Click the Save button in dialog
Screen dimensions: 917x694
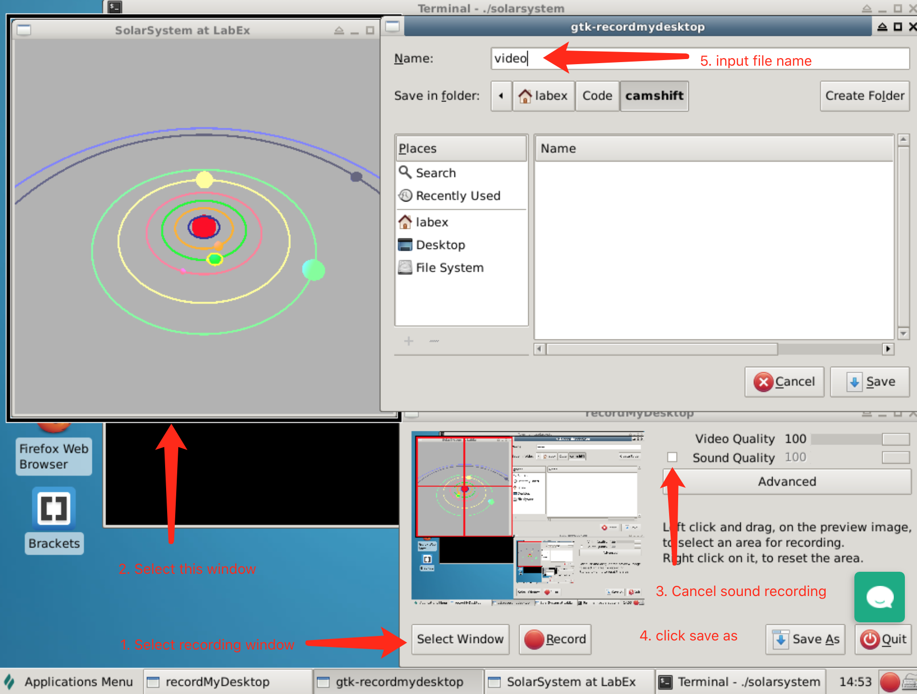point(870,382)
